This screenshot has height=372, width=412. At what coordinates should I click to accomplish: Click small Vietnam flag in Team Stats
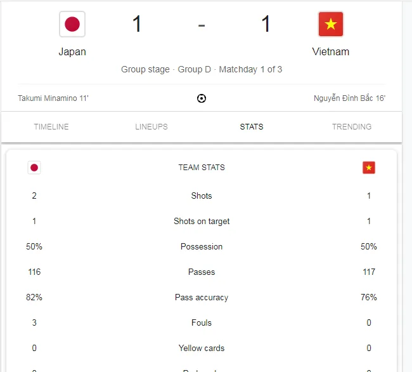tap(368, 168)
